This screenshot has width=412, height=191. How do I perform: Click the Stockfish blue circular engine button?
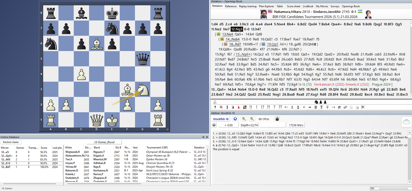coord(235,119)
